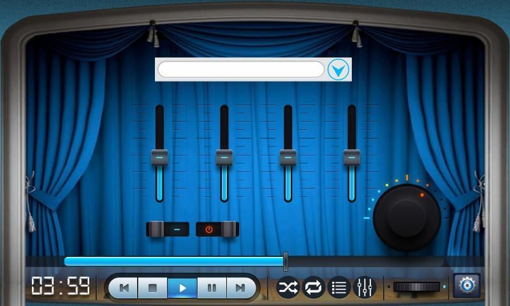Enable shuffle mode
This screenshot has width=510, height=306.
[x=288, y=288]
